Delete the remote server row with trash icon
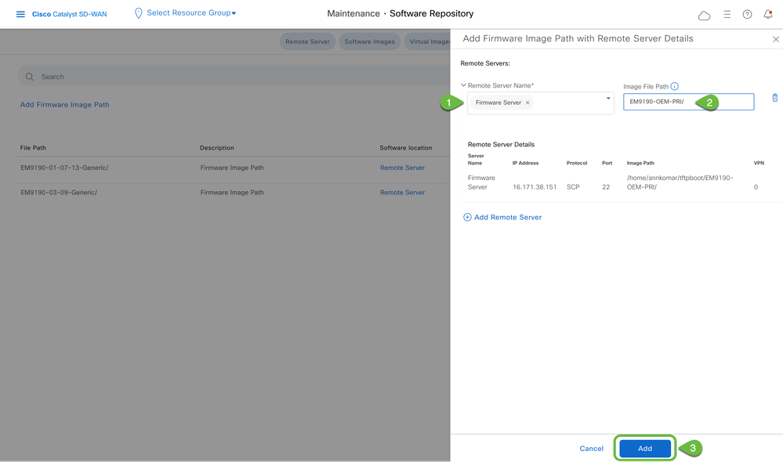This screenshot has width=783, height=462. click(775, 98)
